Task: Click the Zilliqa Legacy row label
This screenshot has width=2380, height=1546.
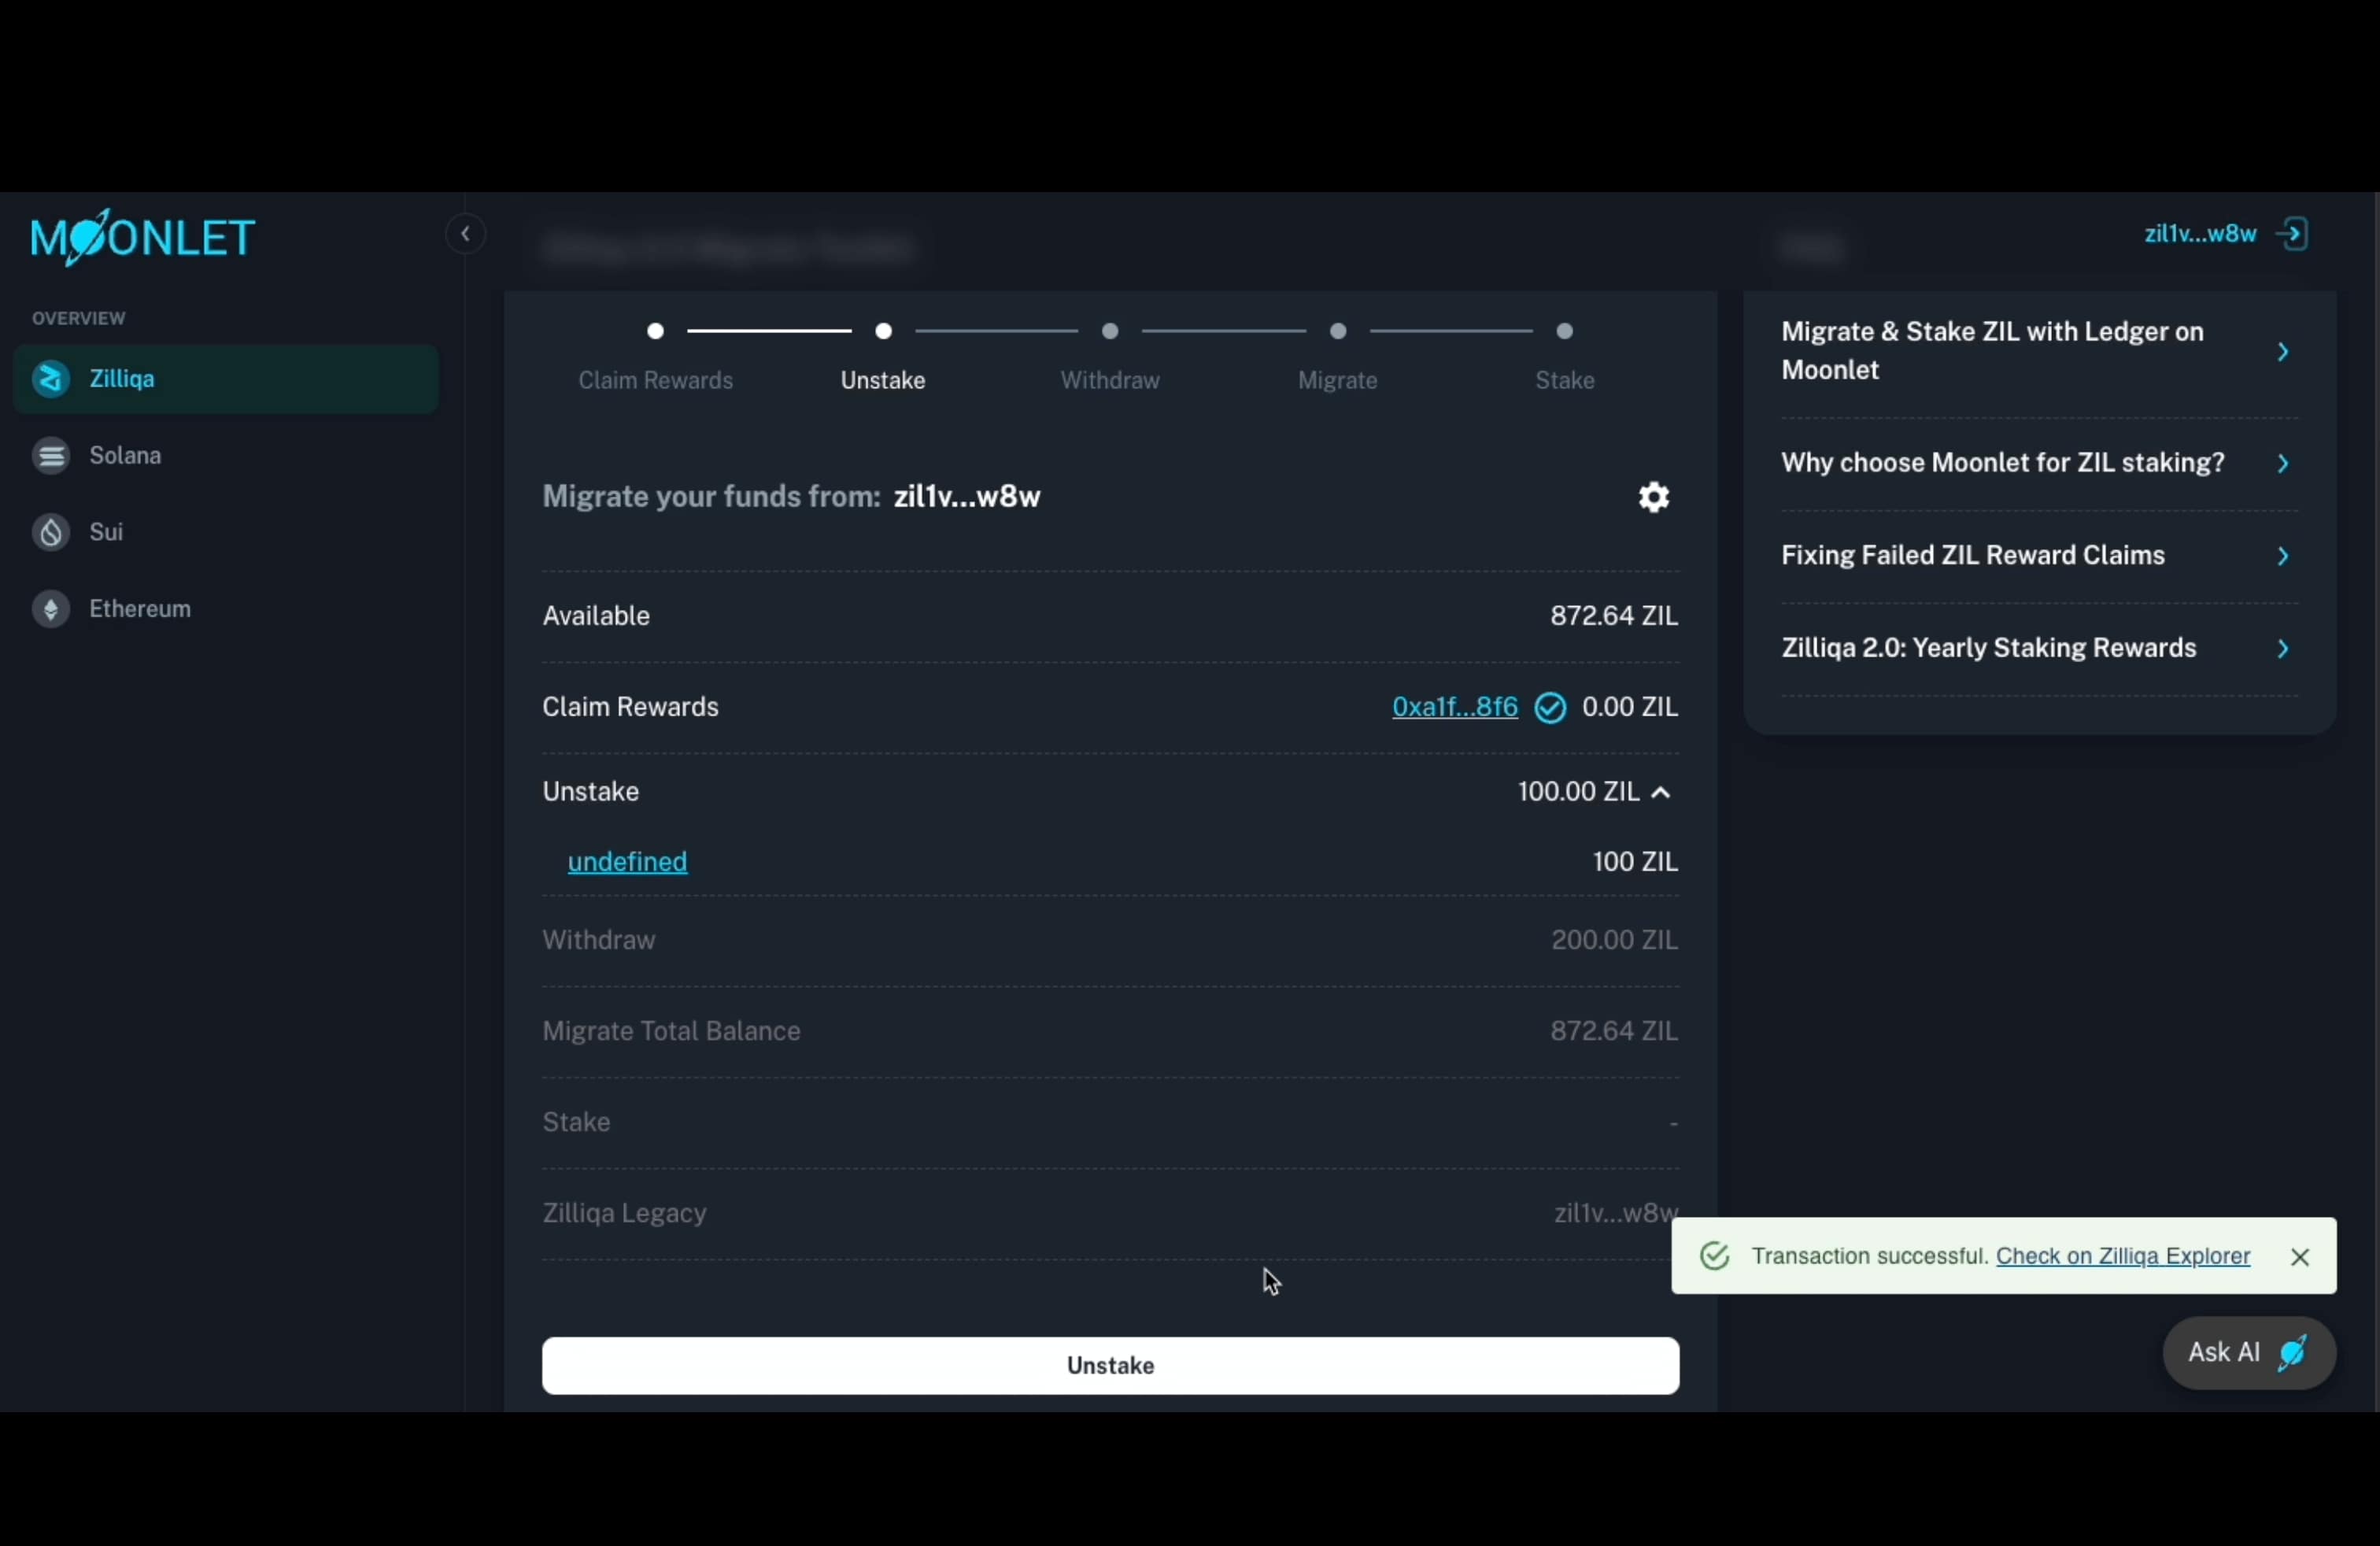Action: 625,1214
